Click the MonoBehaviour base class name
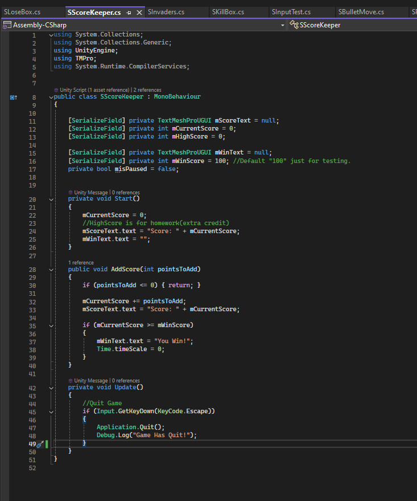This screenshot has width=417, height=501. click(x=177, y=96)
